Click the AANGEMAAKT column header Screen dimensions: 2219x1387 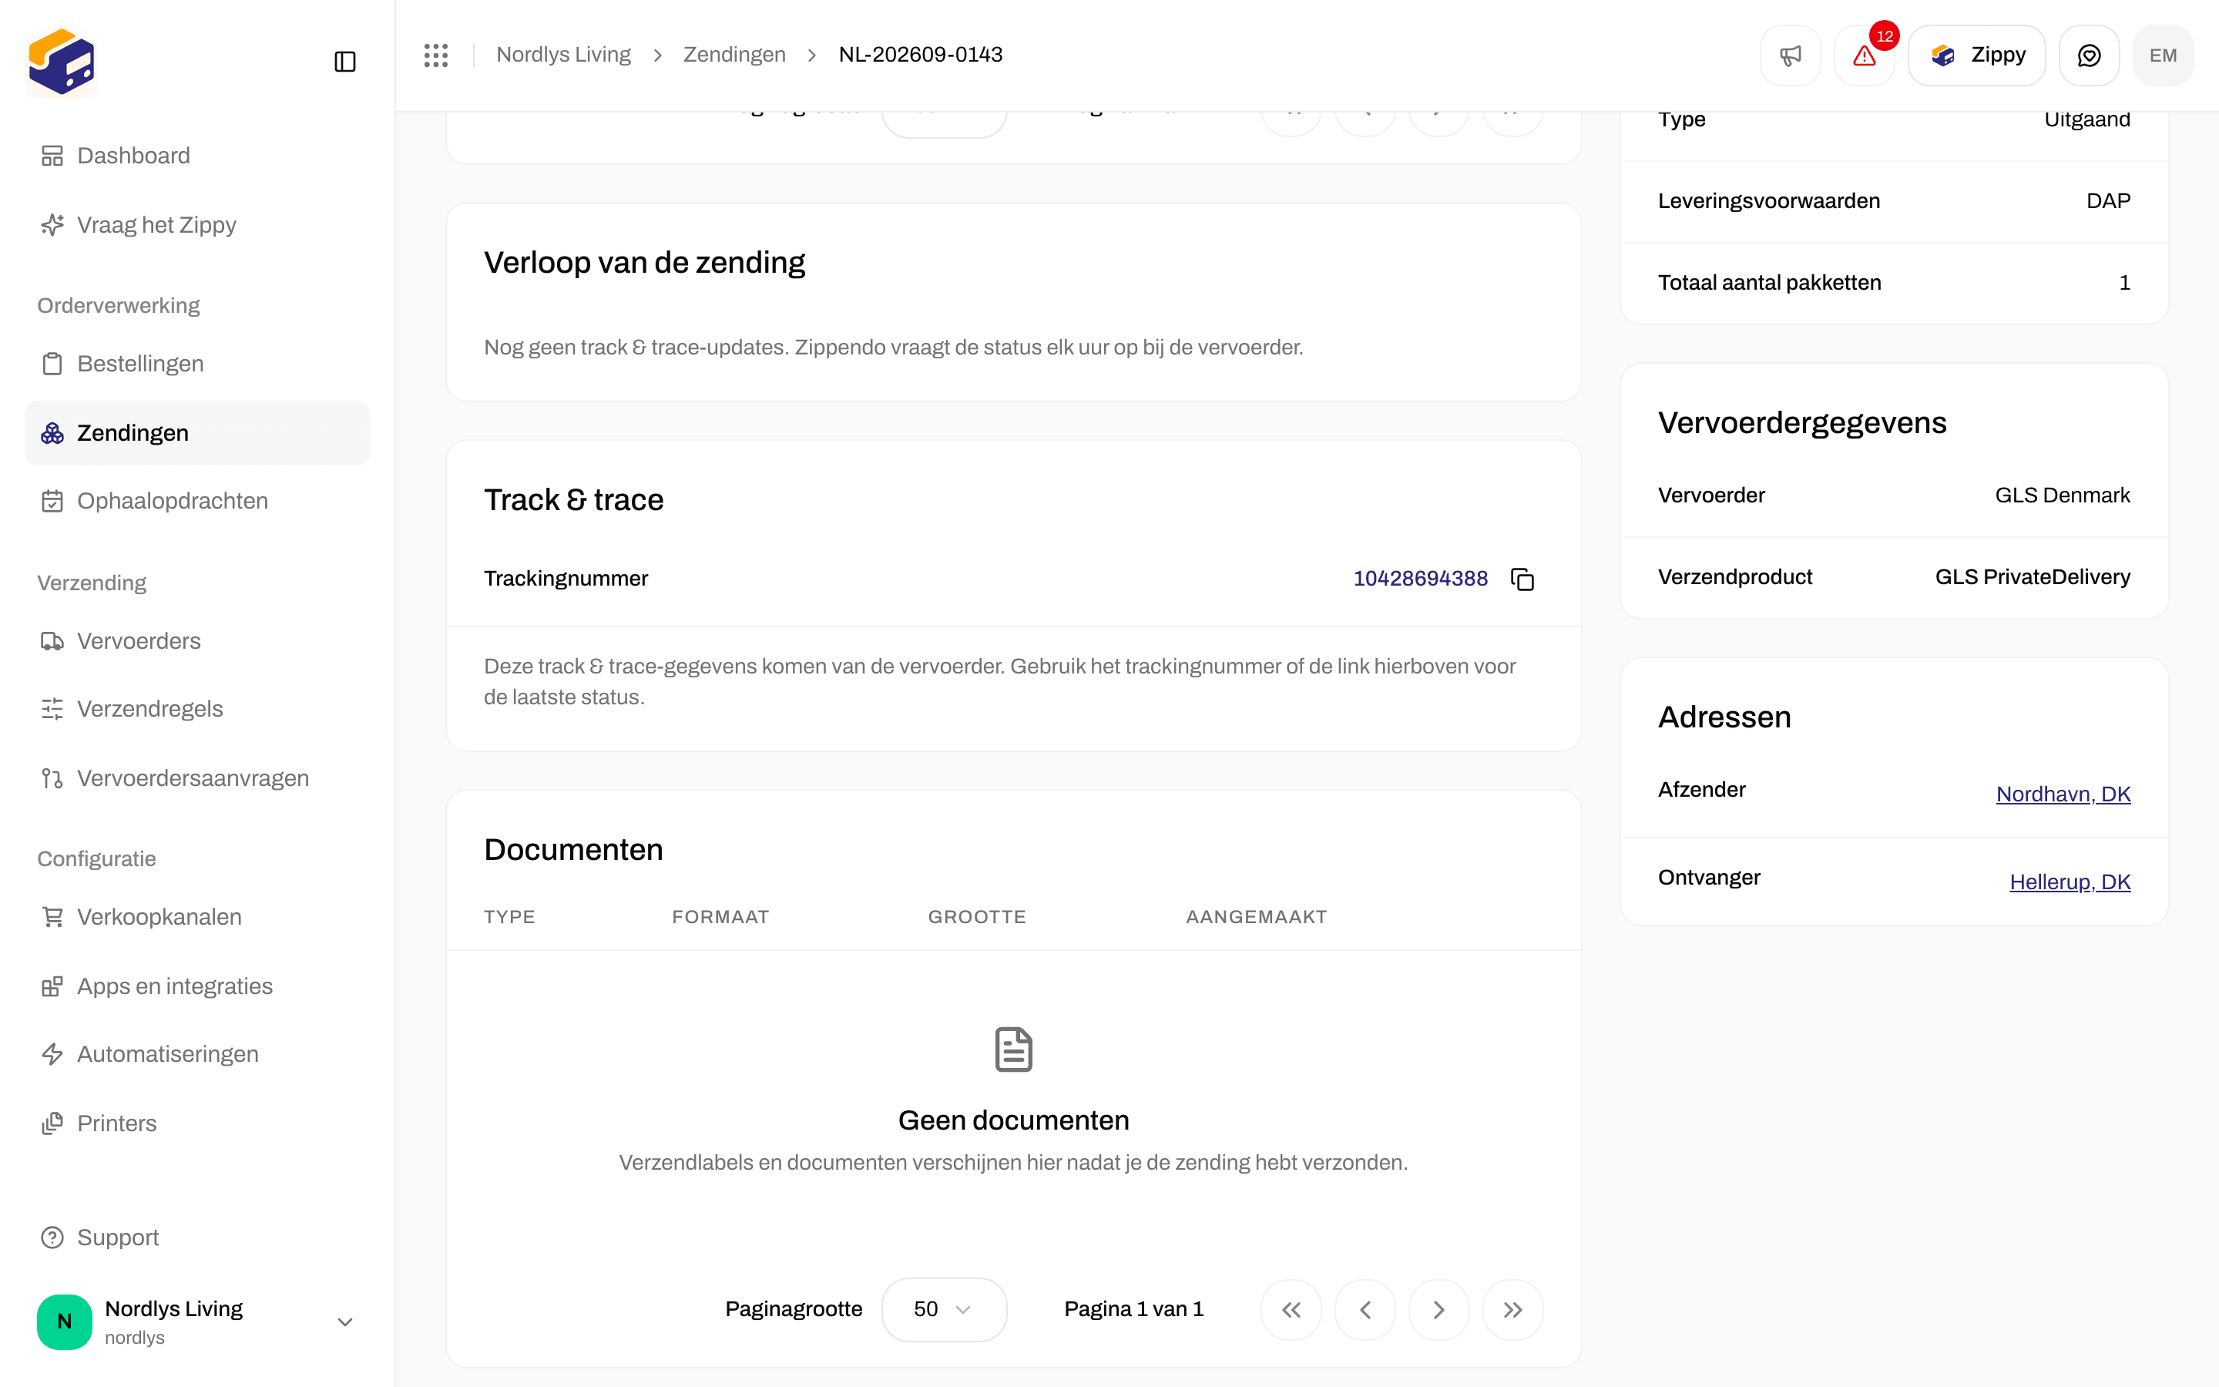click(1256, 917)
